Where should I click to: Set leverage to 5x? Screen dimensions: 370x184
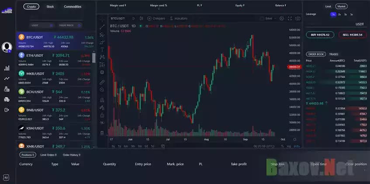pyautogui.click(x=351, y=14)
